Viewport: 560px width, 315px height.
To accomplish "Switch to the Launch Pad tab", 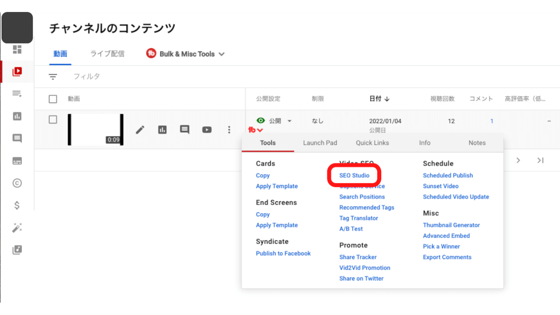I will pos(320,143).
